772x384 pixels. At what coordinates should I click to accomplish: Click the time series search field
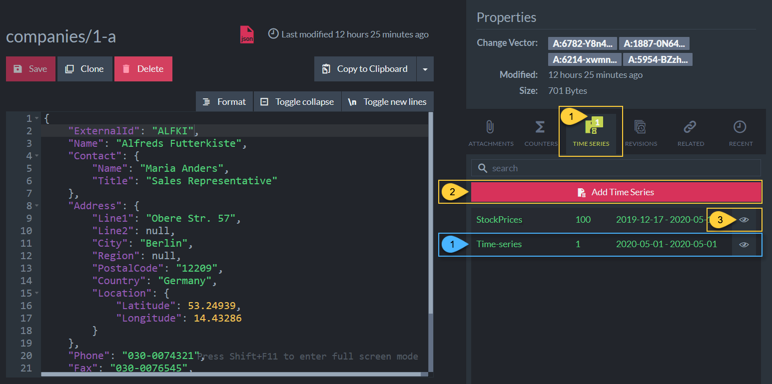click(x=616, y=168)
